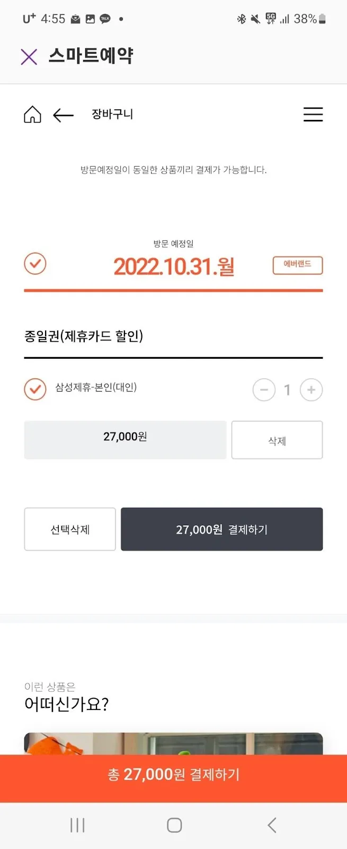Tap the Android home navigation button
Image resolution: width=347 pixels, height=849 pixels.
point(174,825)
